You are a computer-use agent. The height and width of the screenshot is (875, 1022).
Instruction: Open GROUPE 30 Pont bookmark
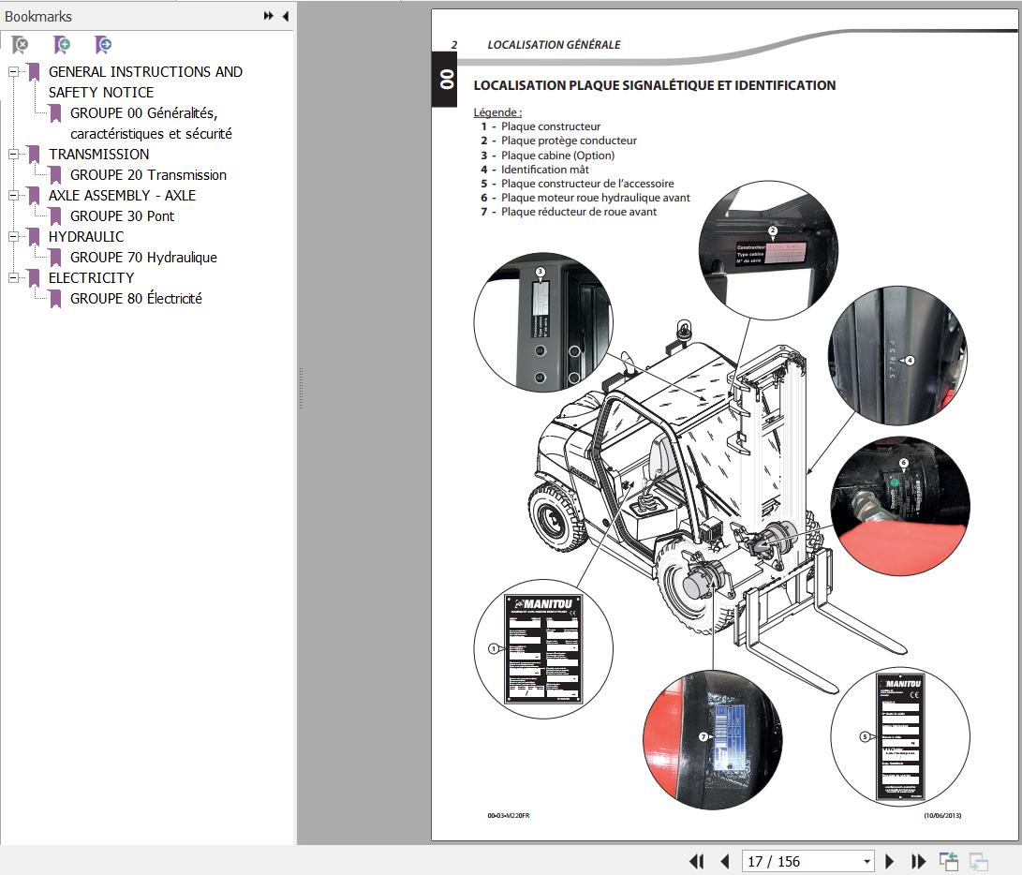[x=122, y=216]
